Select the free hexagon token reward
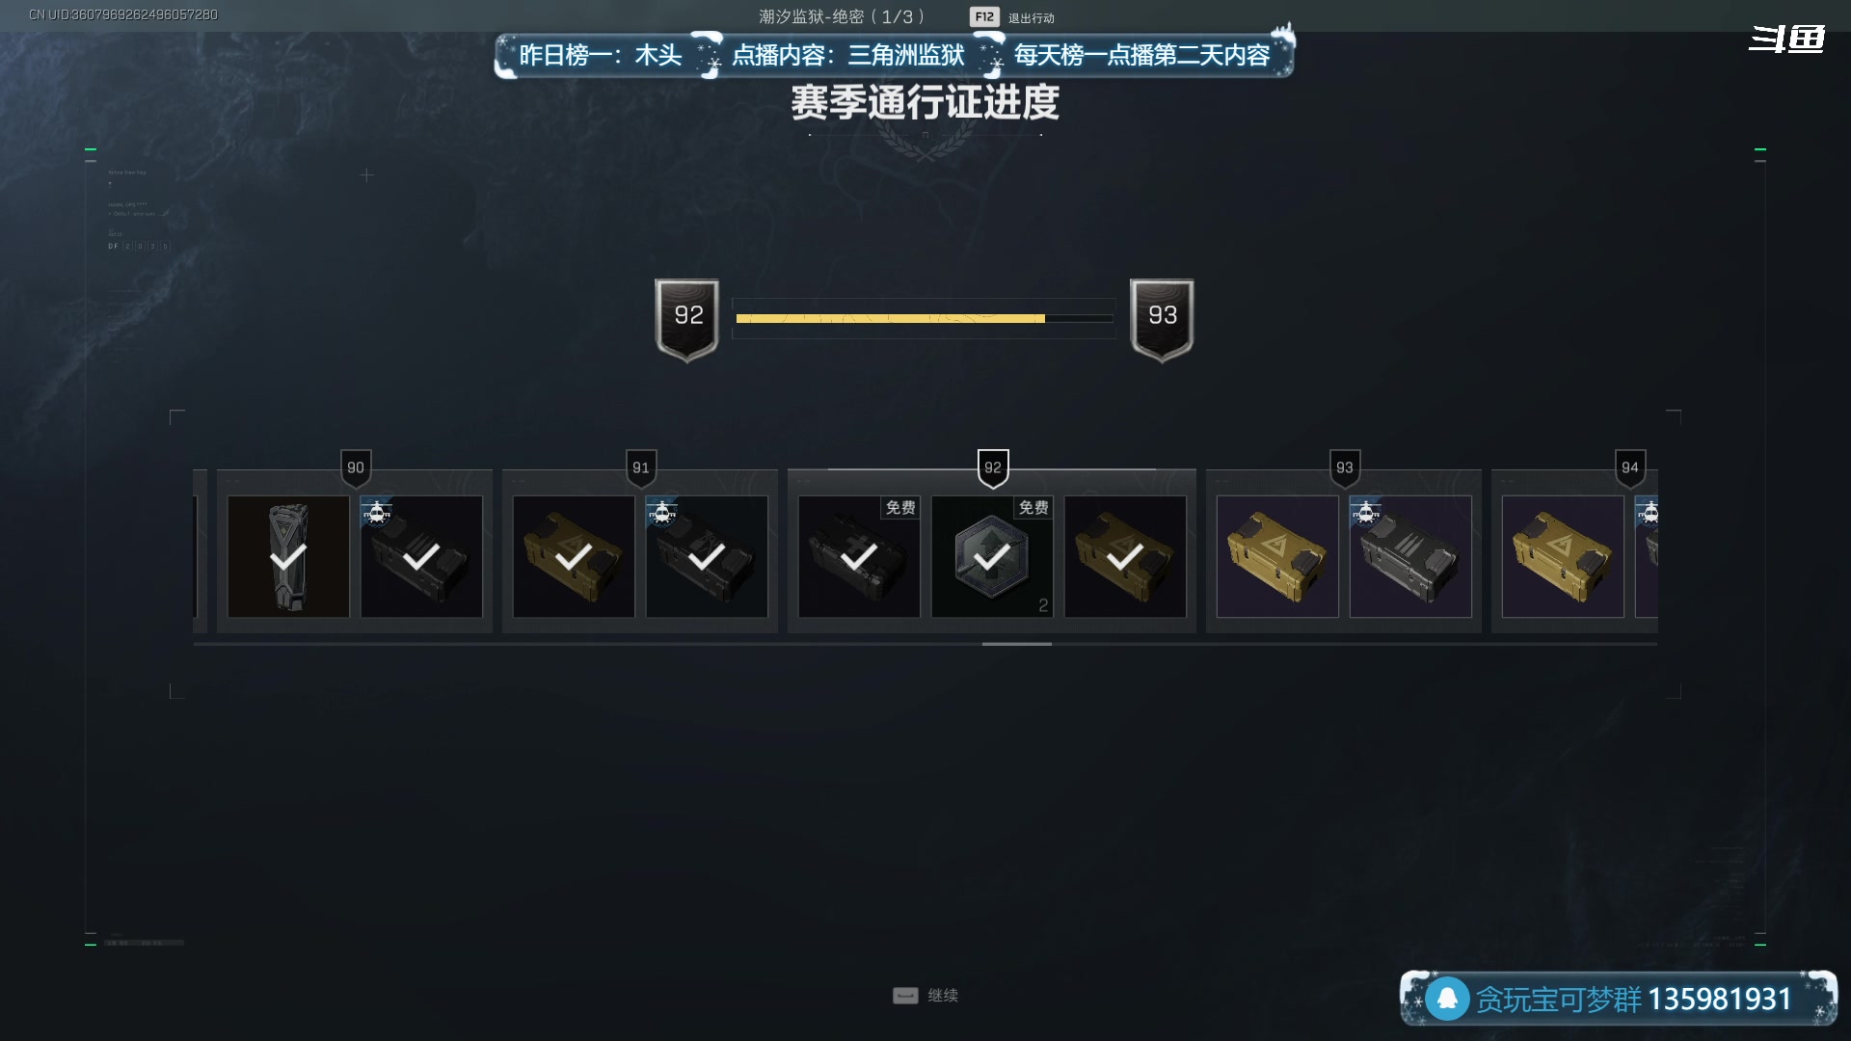This screenshot has width=1851, height=1041. 992,556
